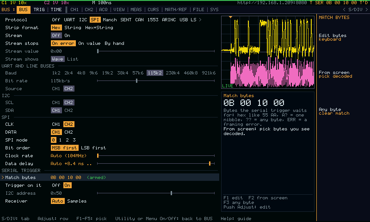This screenshot has width=370, height=222.
Task: Click the web address in the status bar
Action: 272,3
